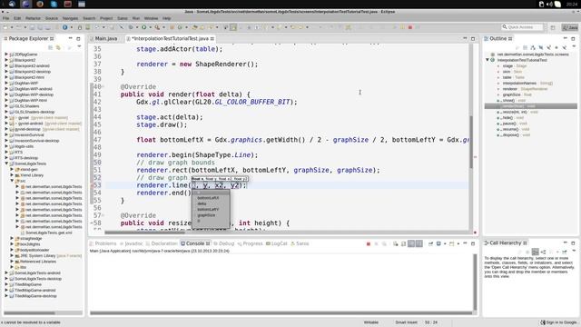Open the Source menu
581x327 pixels.
52,18
